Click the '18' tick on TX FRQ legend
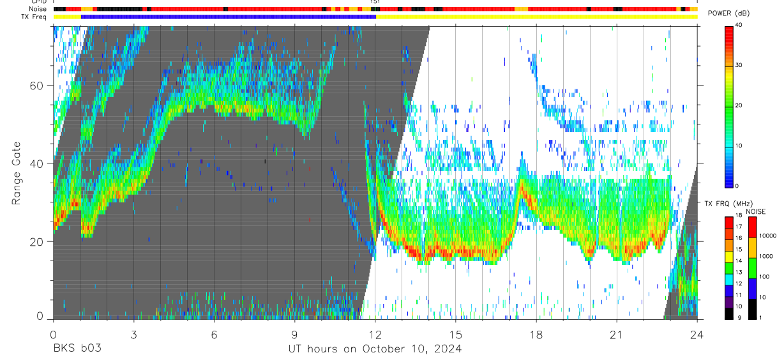This screenshot has height=362, width=784. pyautogui.click(x=739, y=216)
